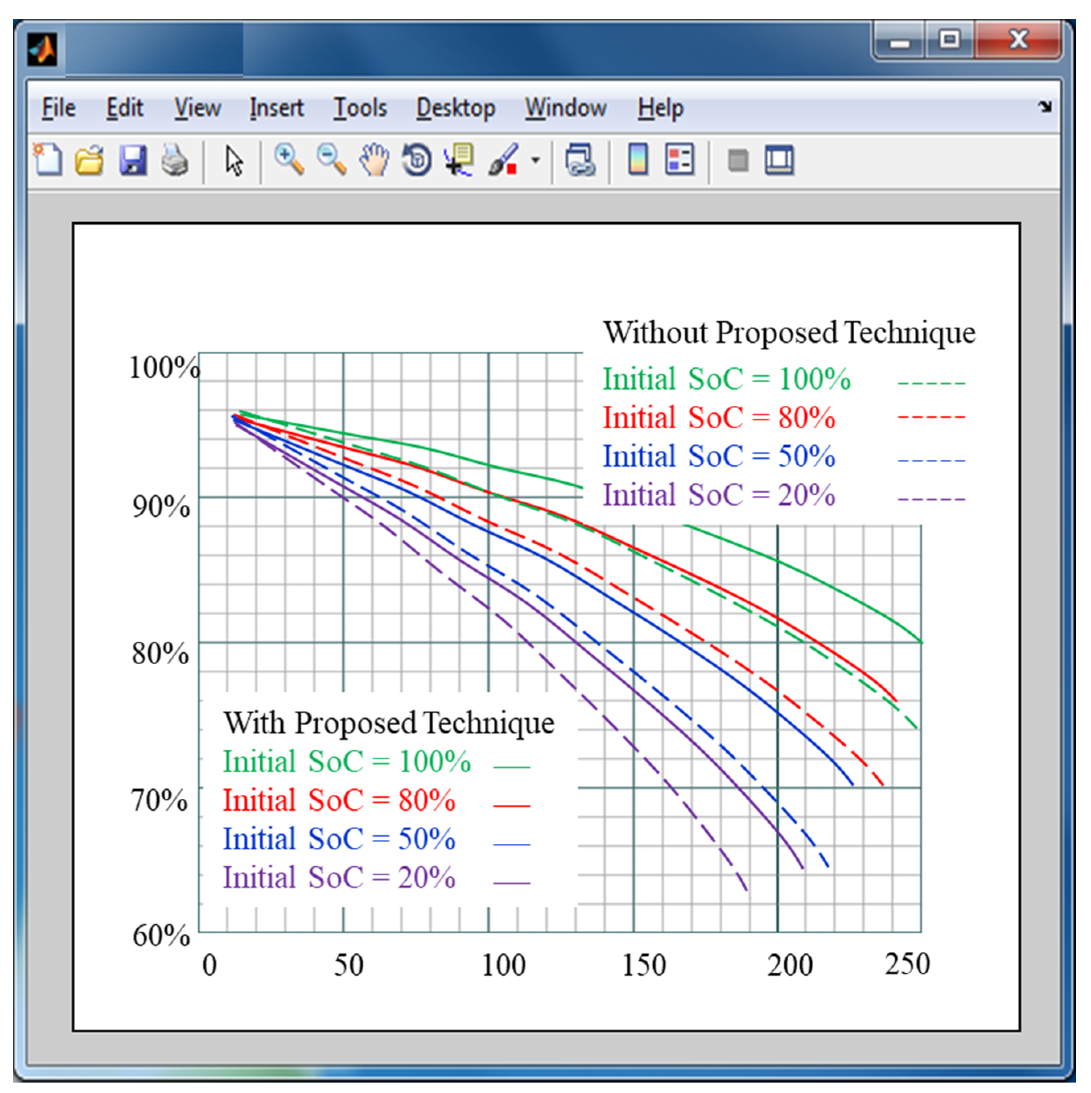1091x1093 pixels.
Task: Open the Insert menu
Action: 276,107
